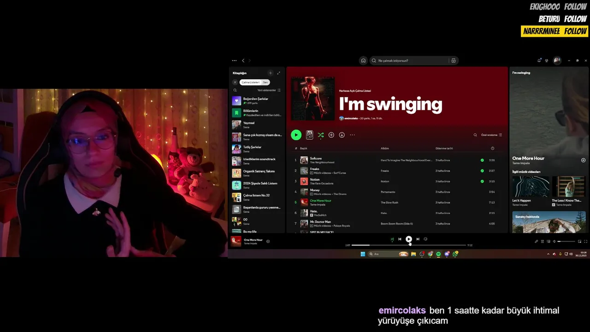This screenshot has width=590, height=332.
Task: Open the queue icon in player bar
Action: [543, 241]
